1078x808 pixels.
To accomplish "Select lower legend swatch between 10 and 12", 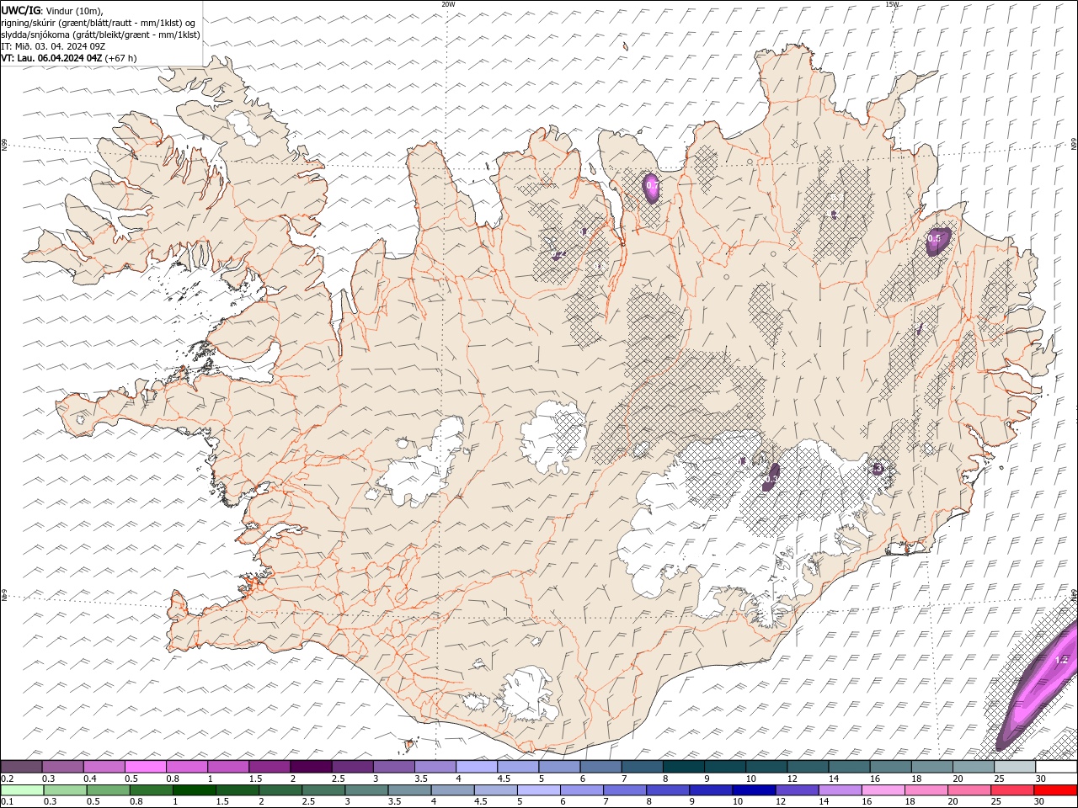I will coord(753,790).
